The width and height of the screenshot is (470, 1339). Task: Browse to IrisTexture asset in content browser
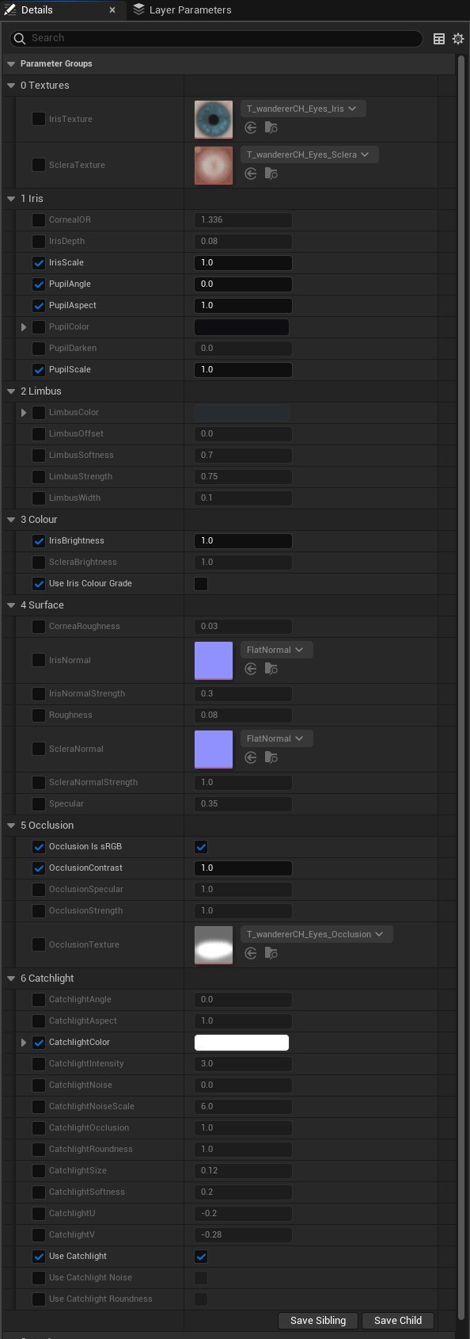271,128
